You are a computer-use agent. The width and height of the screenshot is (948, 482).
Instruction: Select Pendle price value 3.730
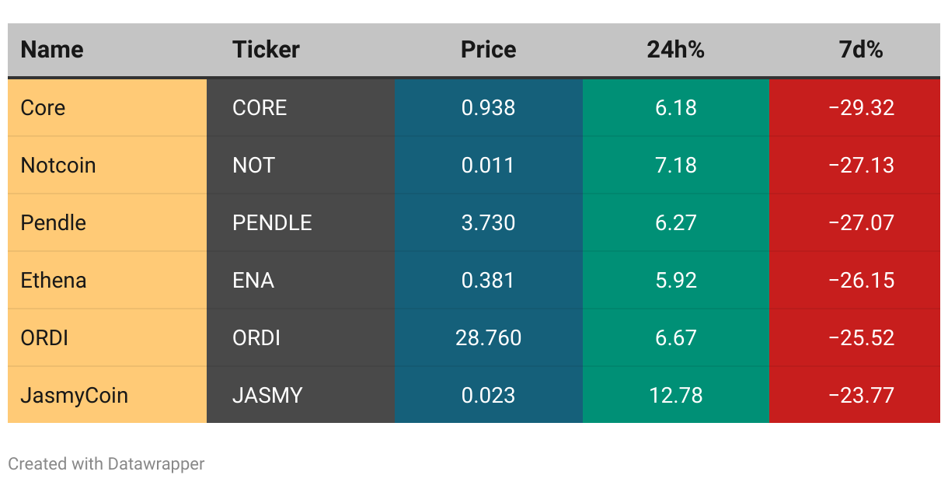(x=488, y=222)
